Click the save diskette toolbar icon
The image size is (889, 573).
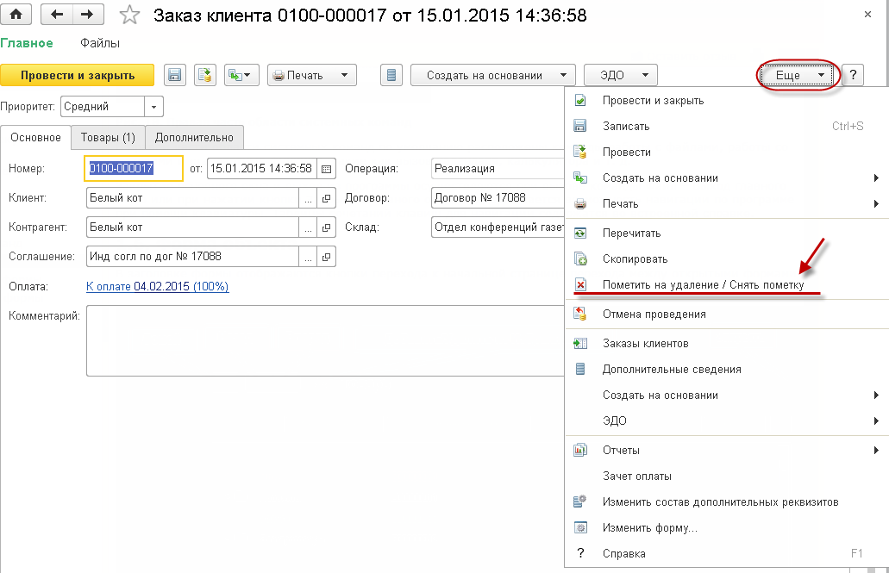click(175, 75)
